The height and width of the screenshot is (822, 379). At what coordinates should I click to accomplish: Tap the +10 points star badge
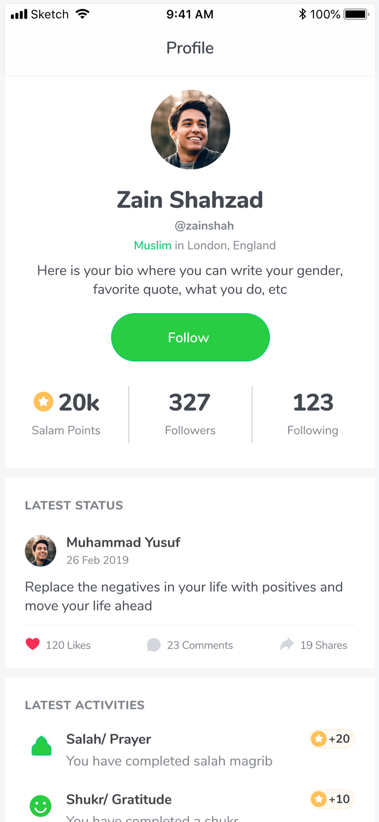332,799
